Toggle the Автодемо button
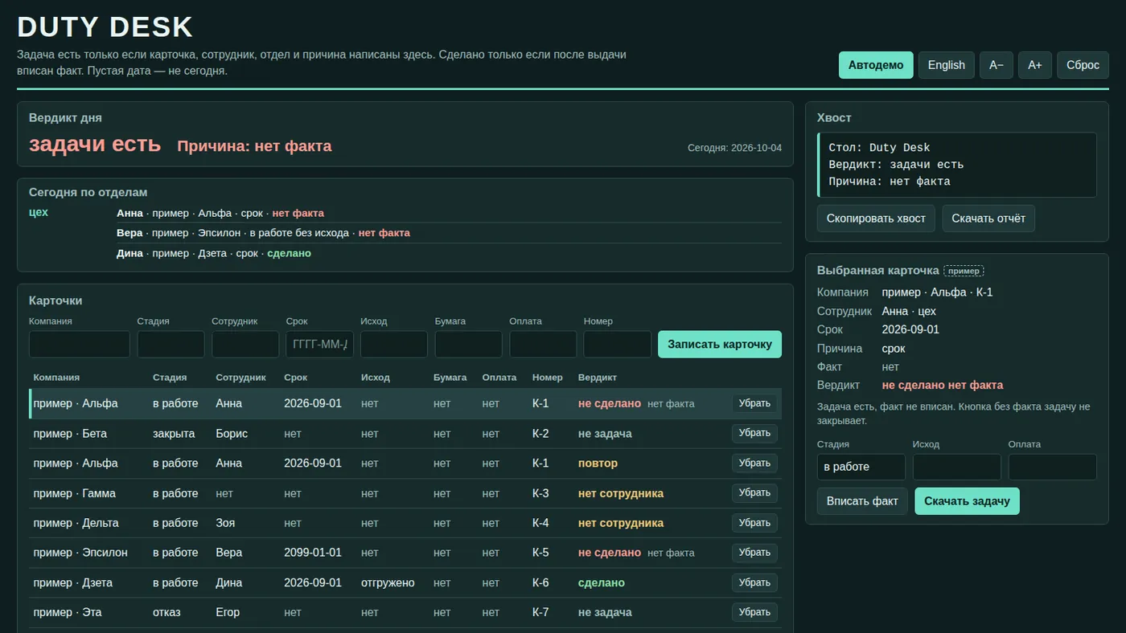 coord(876,65)
